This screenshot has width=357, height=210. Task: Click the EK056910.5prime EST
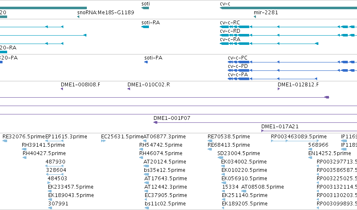224,183
